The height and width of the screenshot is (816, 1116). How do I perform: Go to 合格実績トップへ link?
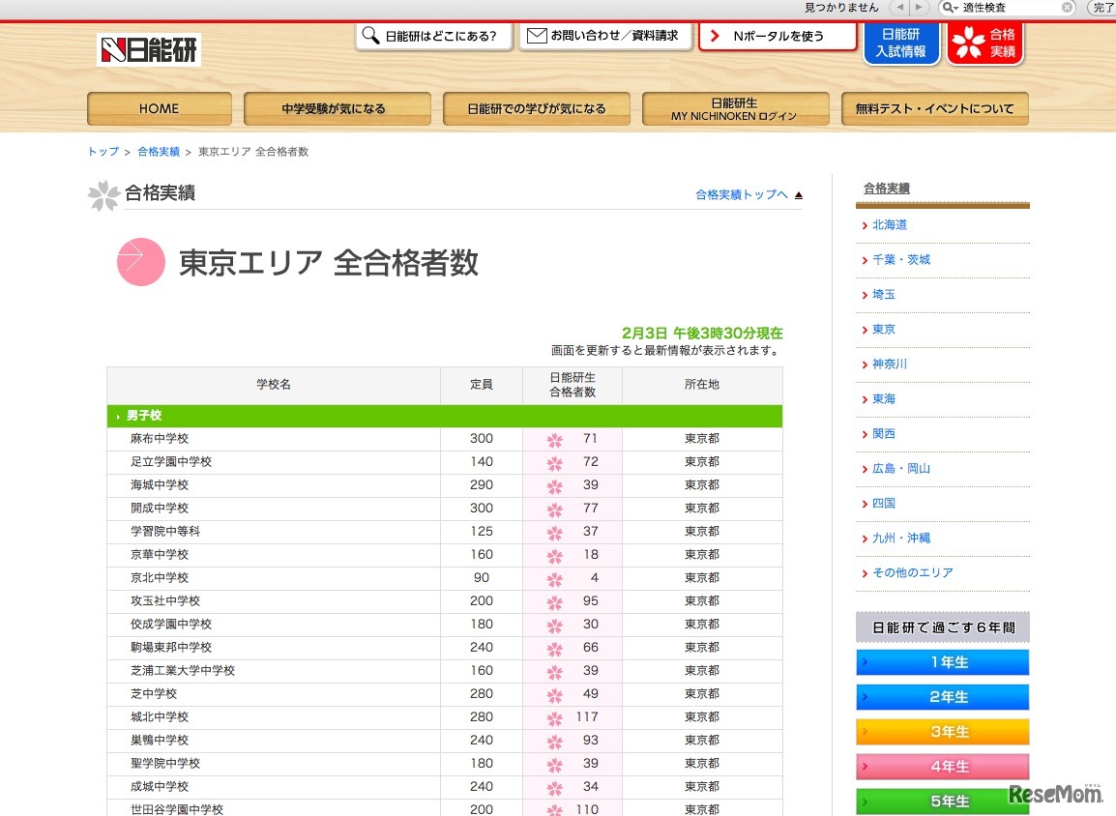[742, 195]
